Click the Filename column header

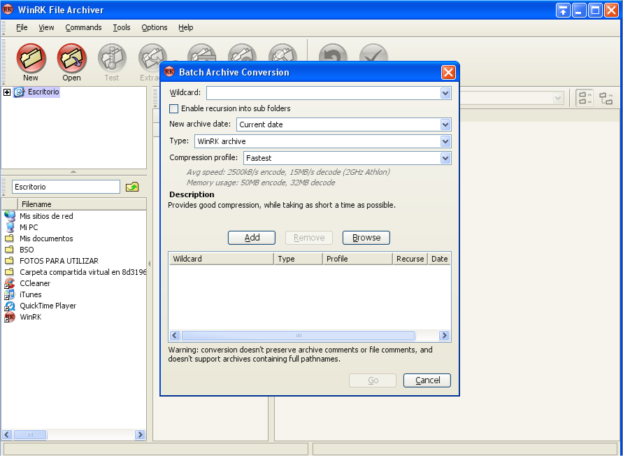tap(83, 204)
